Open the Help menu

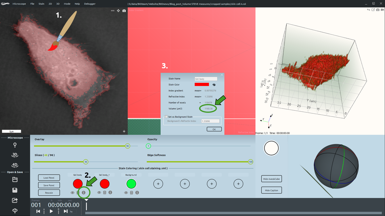(x=77, y=4)
